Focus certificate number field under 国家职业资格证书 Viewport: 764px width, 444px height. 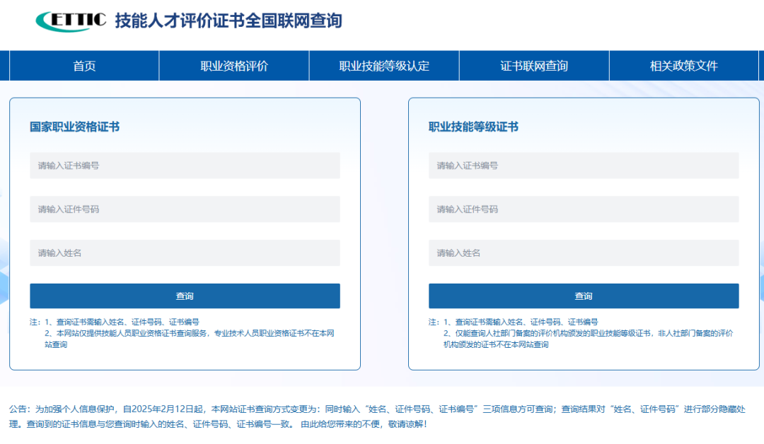click(185, 165)
